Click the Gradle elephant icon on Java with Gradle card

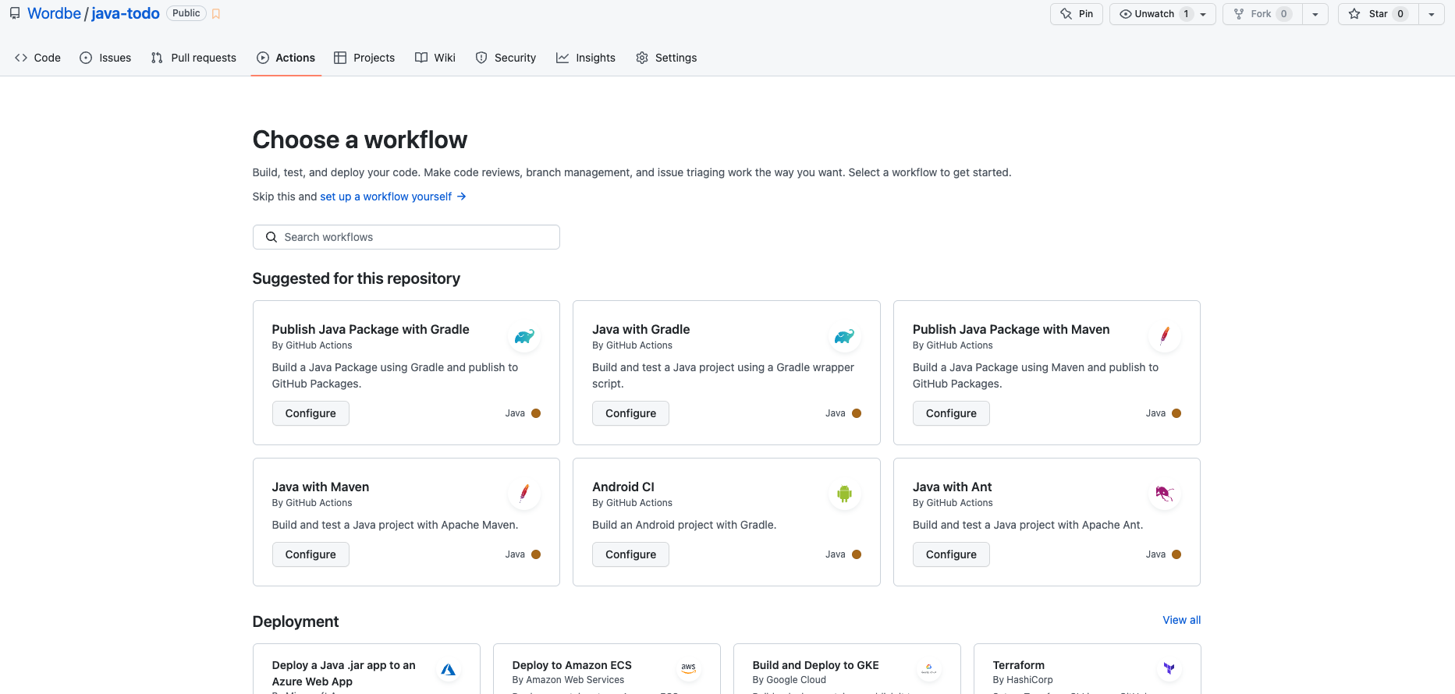[844, 337]
